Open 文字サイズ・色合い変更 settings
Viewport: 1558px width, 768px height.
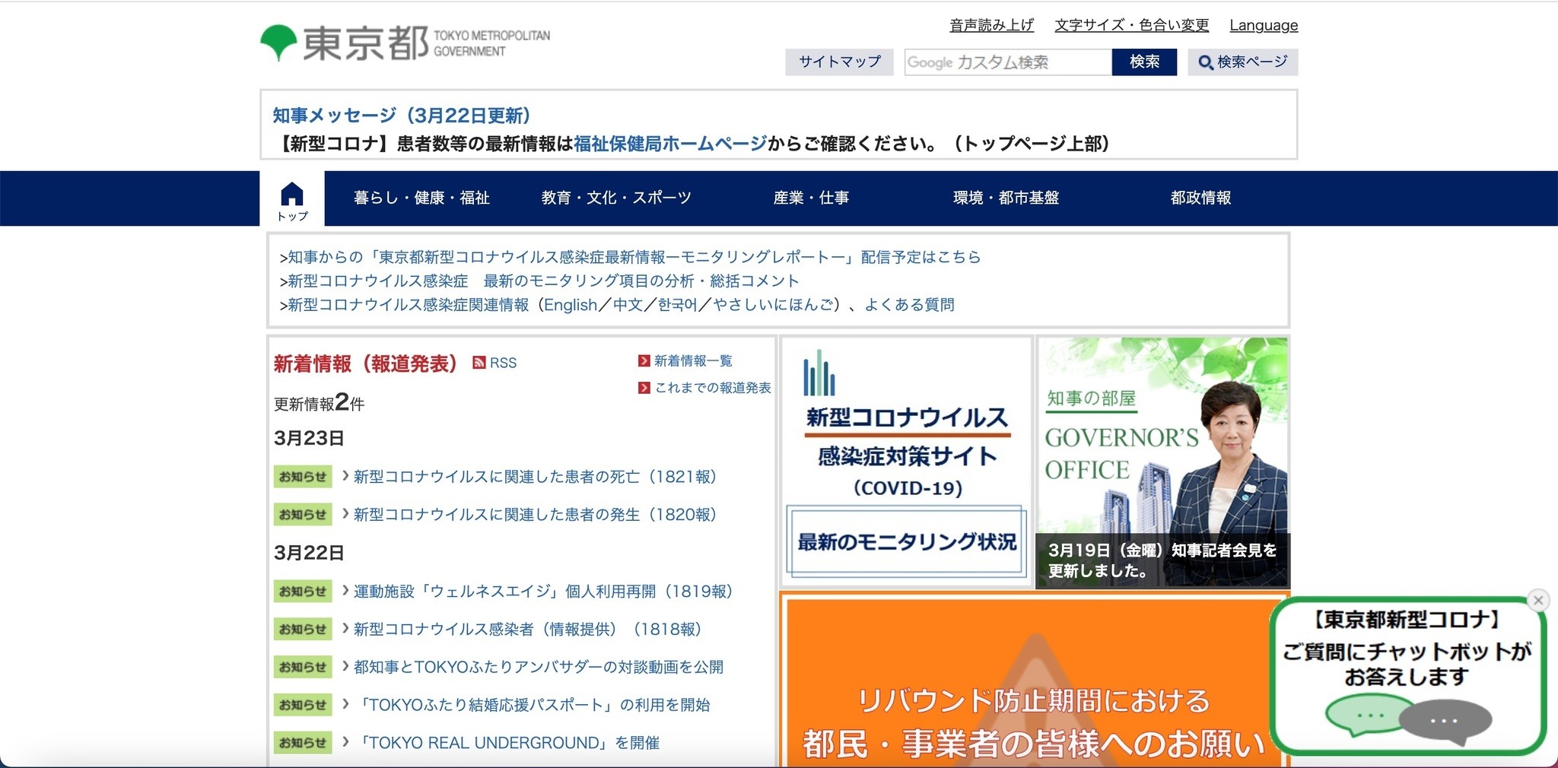point(1131,25)
